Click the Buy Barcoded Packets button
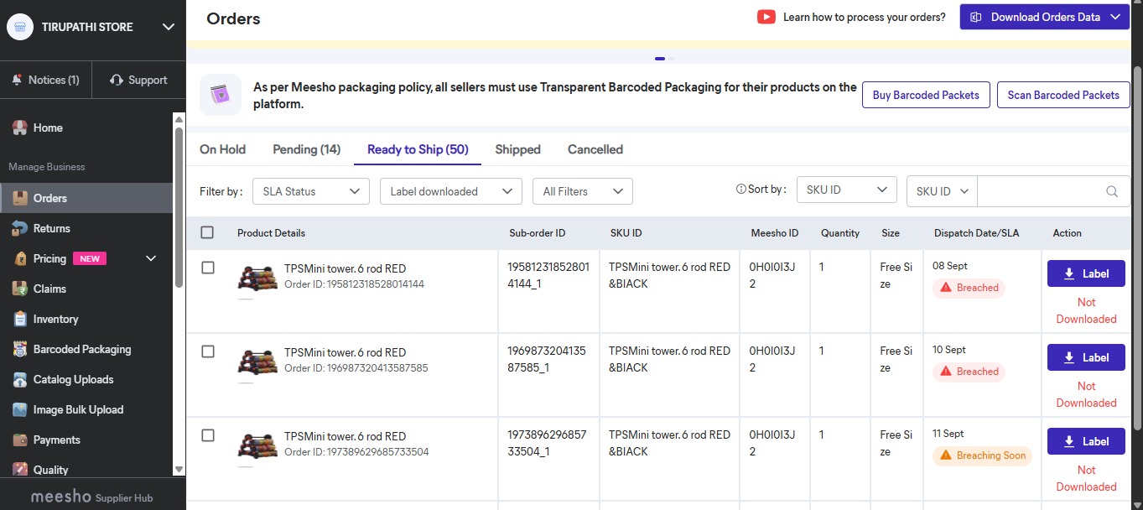This screenshot has height=510, width=1143. click(x=926, y=95)
